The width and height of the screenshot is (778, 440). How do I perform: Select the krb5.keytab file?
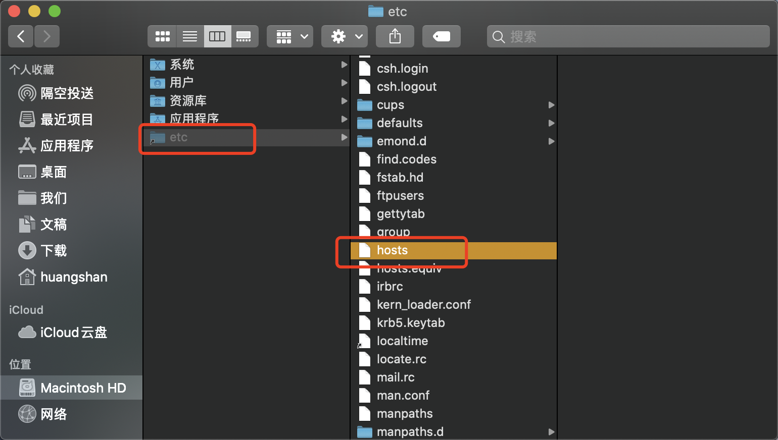pos(454,323)
